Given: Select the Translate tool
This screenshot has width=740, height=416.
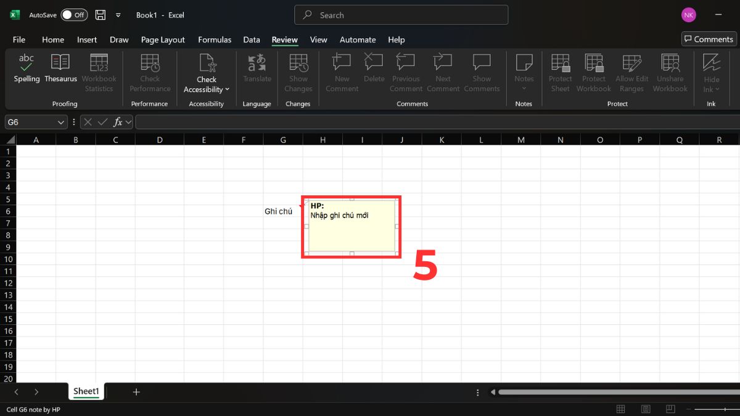Looking at the screenshot, I should pyautogui.click(x=257, y=69).
